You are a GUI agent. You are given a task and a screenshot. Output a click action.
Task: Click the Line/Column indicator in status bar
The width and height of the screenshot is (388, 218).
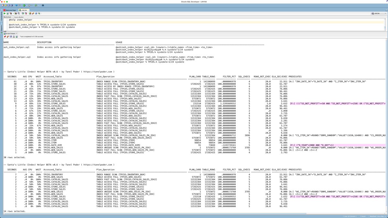[x=350, y=216]
